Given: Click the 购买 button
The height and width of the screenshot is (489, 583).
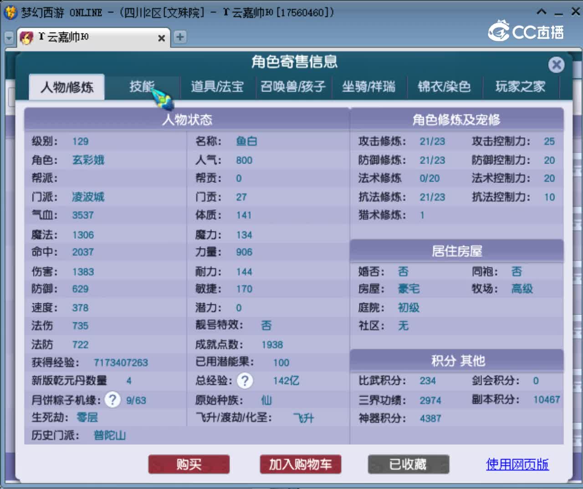Looking at the screenshot, I should [x=189, y=464].
